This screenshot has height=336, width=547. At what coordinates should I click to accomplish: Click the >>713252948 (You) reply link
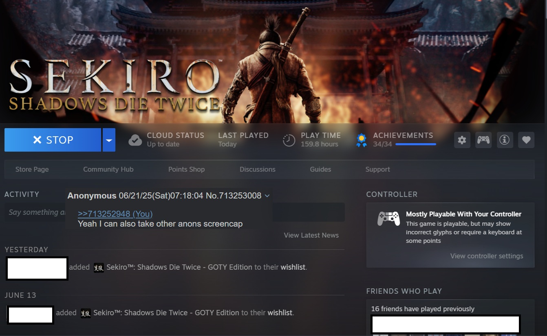click(x=115, y=214)
